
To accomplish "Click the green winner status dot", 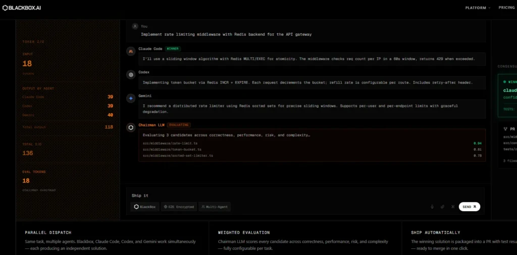I will 504,82.
